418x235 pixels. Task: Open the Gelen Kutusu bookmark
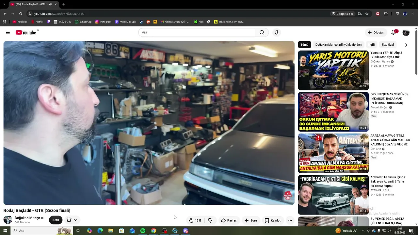click(x=175, y=22)
